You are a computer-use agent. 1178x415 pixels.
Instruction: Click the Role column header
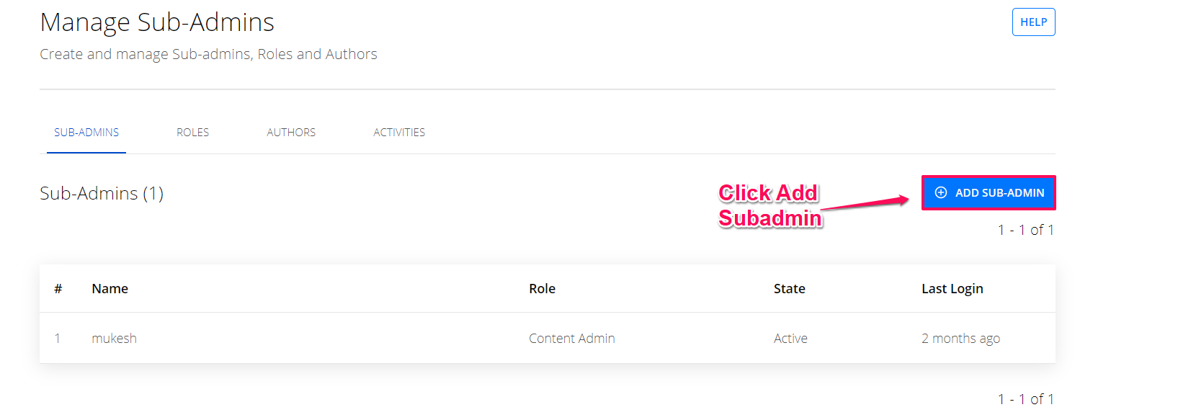pos(542,288)
